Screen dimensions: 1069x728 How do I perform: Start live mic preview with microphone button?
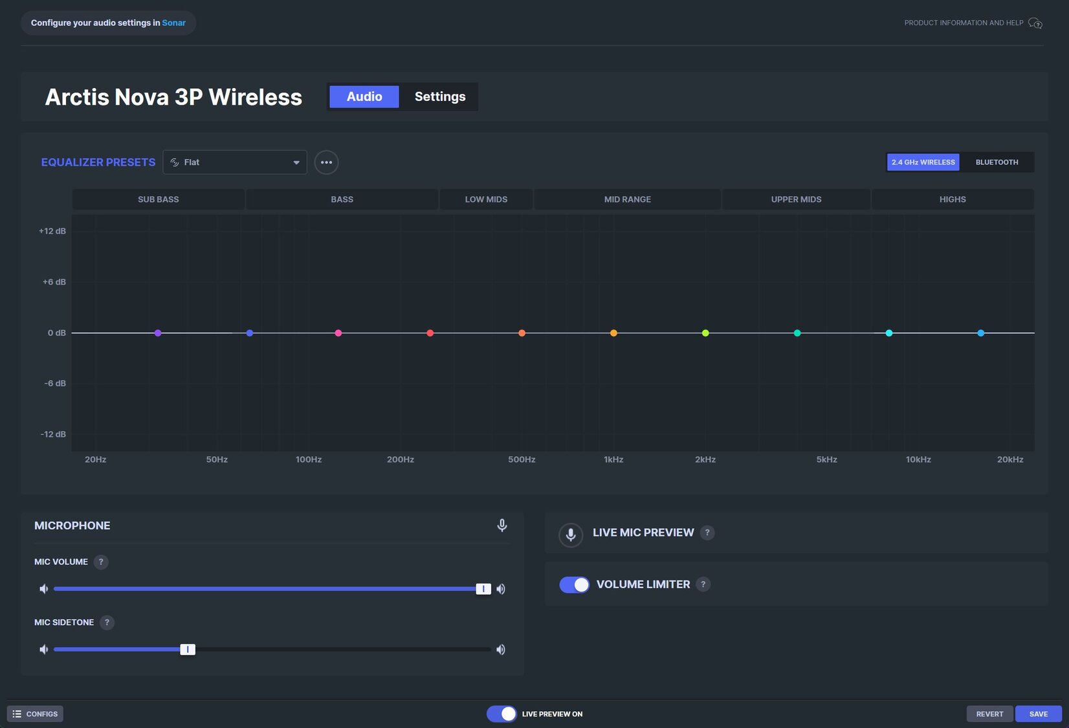(x=571, y=535)
